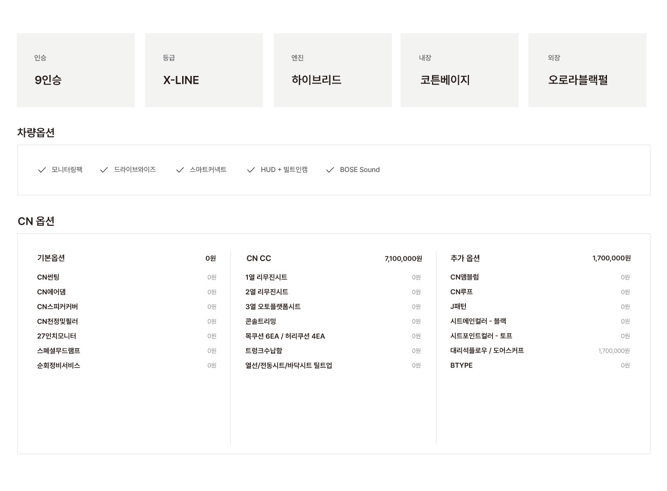Click the 기본옵션 column title
This screenshot has height=491, width=667.
[51, 258]
